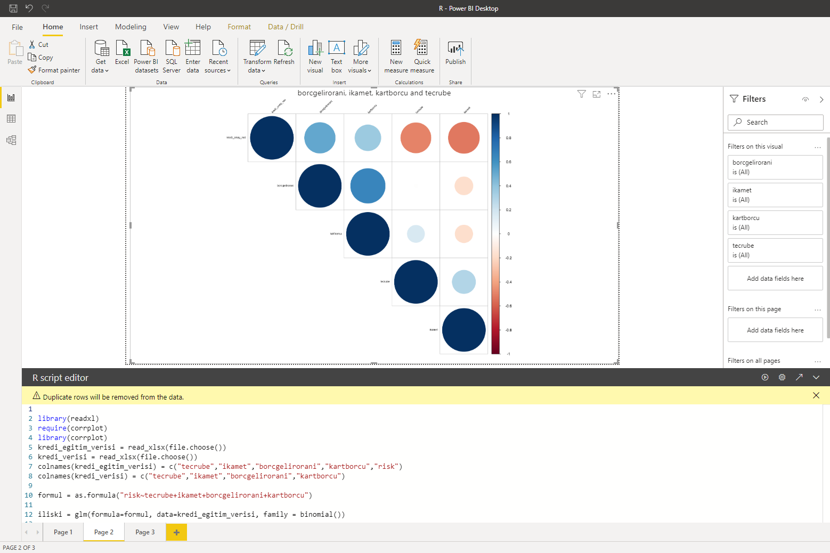
Task: Click the Filters search field
Action: tap(775, 123)
